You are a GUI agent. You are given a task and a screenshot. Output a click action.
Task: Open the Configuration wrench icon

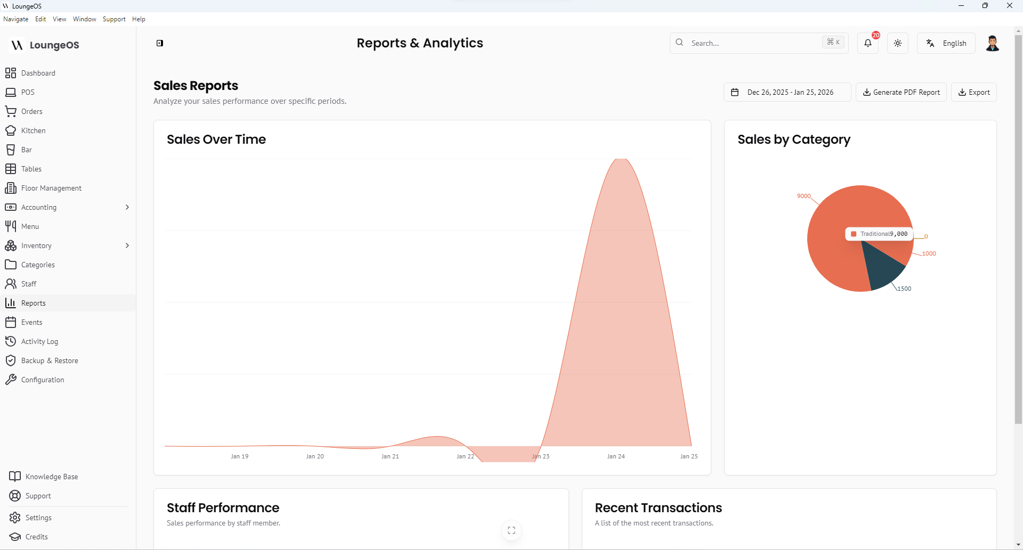coord(11,380)
